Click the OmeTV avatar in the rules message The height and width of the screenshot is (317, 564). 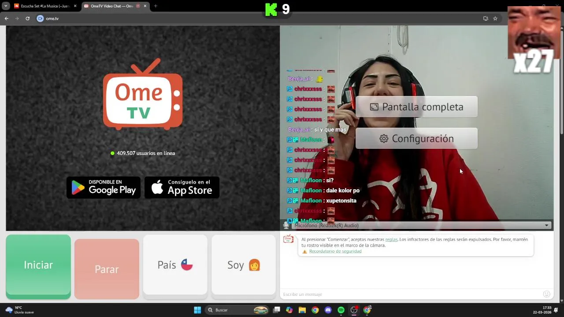pyautogui.click(x=288, y=239)
